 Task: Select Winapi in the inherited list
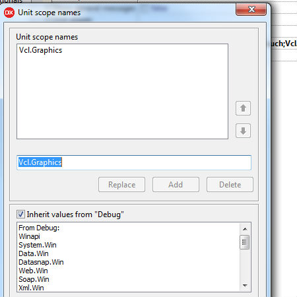[30, 236]
